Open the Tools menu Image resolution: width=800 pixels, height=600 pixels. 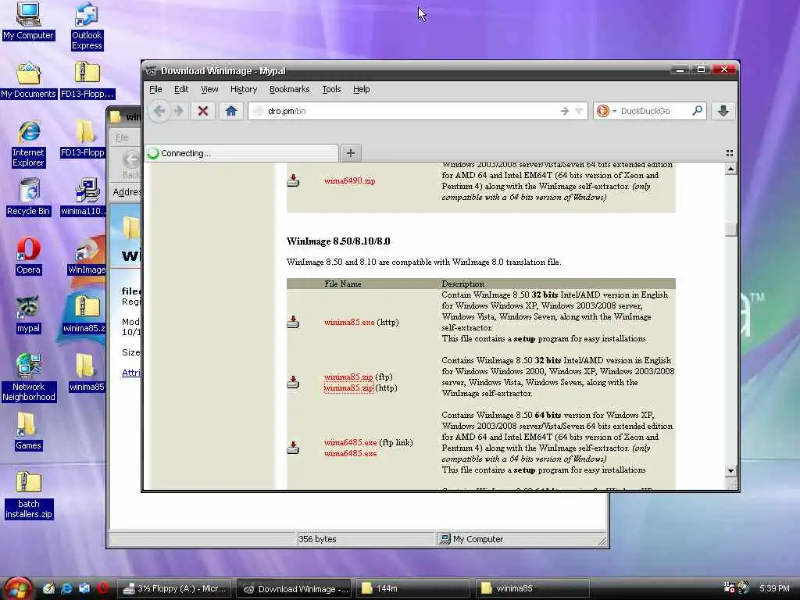(x=331, y=89)
